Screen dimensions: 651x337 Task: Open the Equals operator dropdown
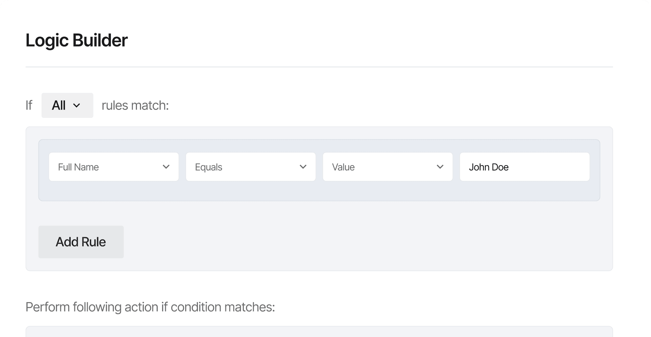click(x=250, y=167)
